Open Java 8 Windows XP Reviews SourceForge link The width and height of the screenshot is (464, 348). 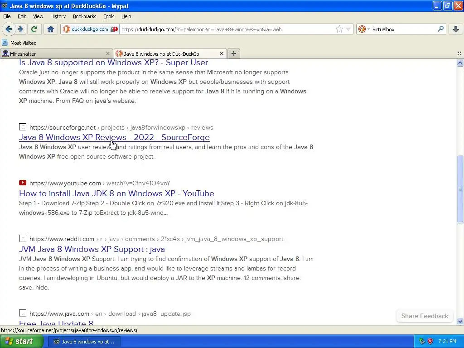114,137
